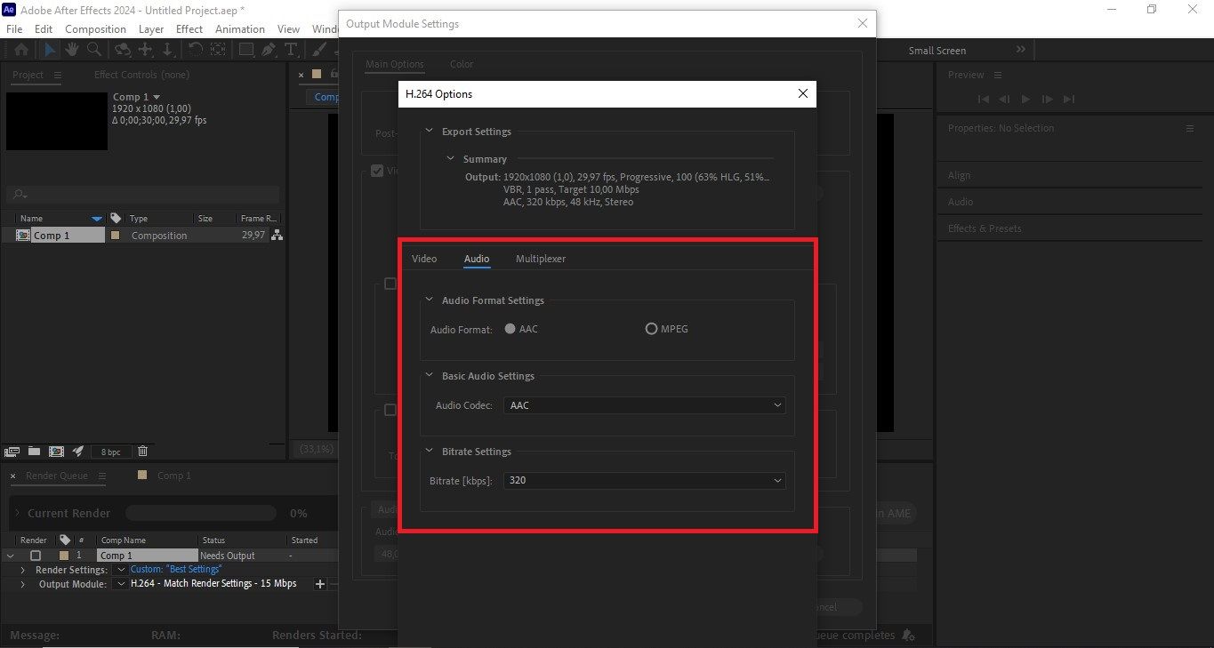1214x648 pixels.
Task: Select the Rectangle shape tool
Action: pos(245,50)
